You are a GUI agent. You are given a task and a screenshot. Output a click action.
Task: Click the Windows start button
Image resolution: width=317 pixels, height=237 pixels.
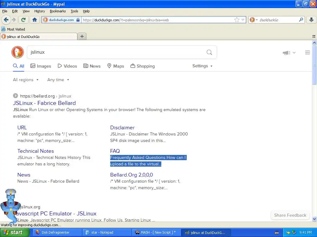click(14, 233)
